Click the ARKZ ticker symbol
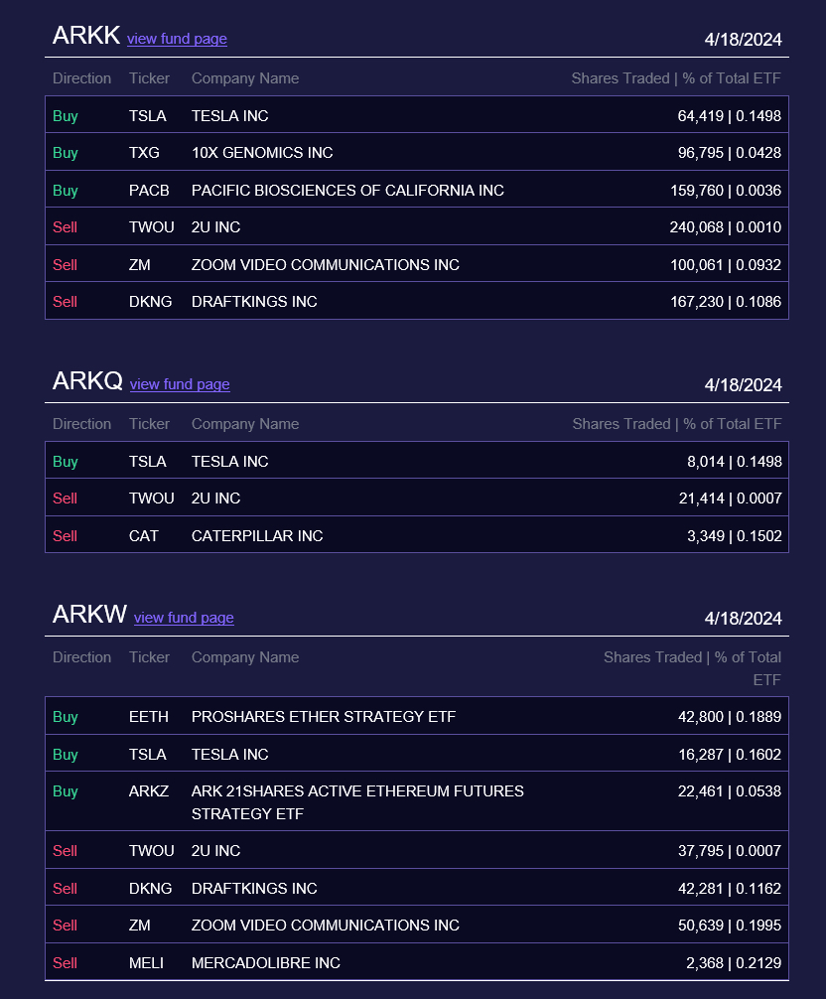The image size is (826, 999). (149, 791)
